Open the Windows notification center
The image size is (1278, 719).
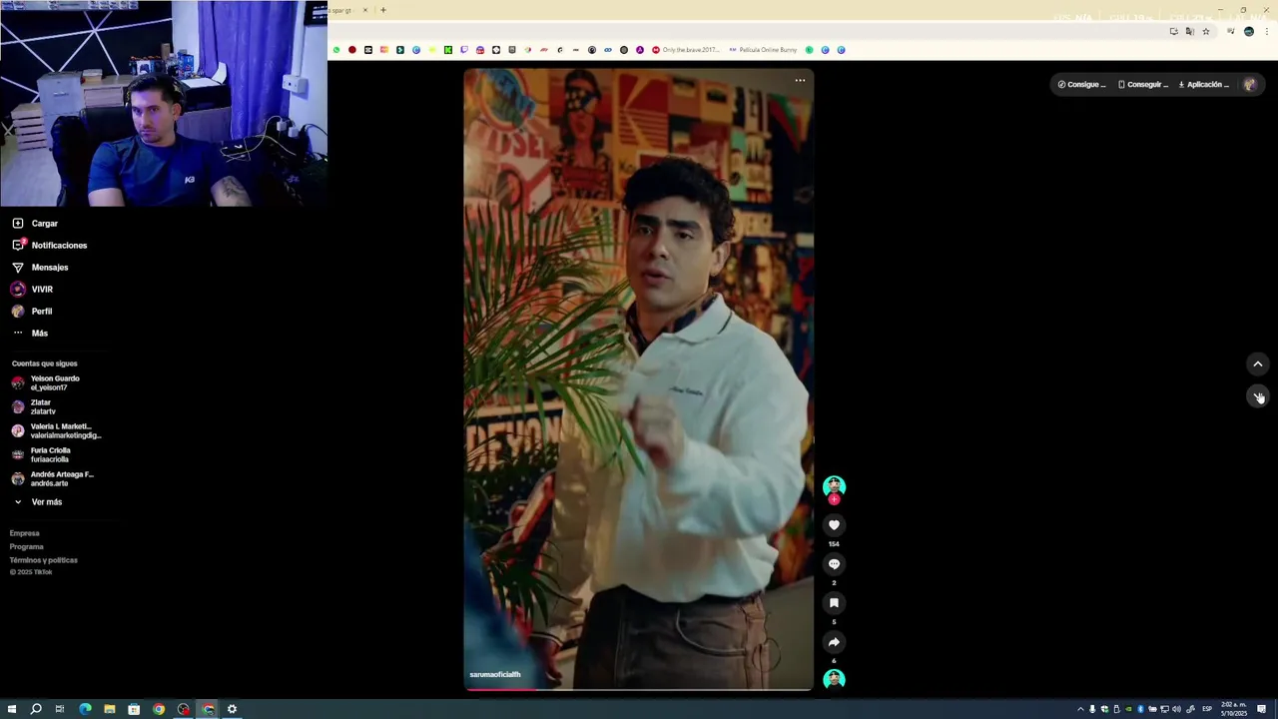point(1261,709)
